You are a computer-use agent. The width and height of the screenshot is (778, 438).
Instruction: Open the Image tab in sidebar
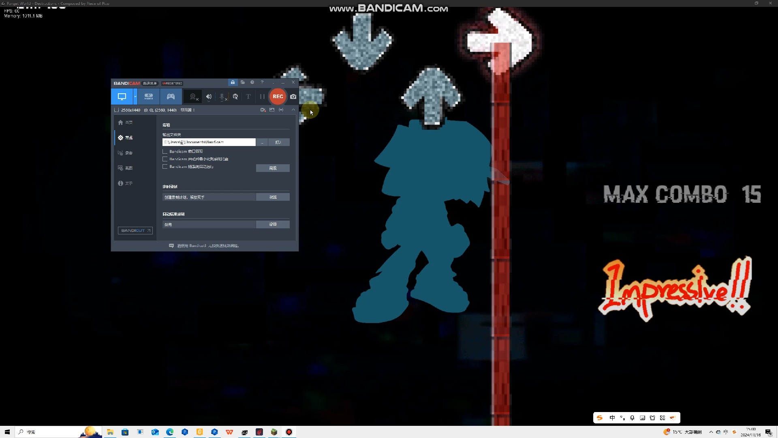[x=126, y=168]
